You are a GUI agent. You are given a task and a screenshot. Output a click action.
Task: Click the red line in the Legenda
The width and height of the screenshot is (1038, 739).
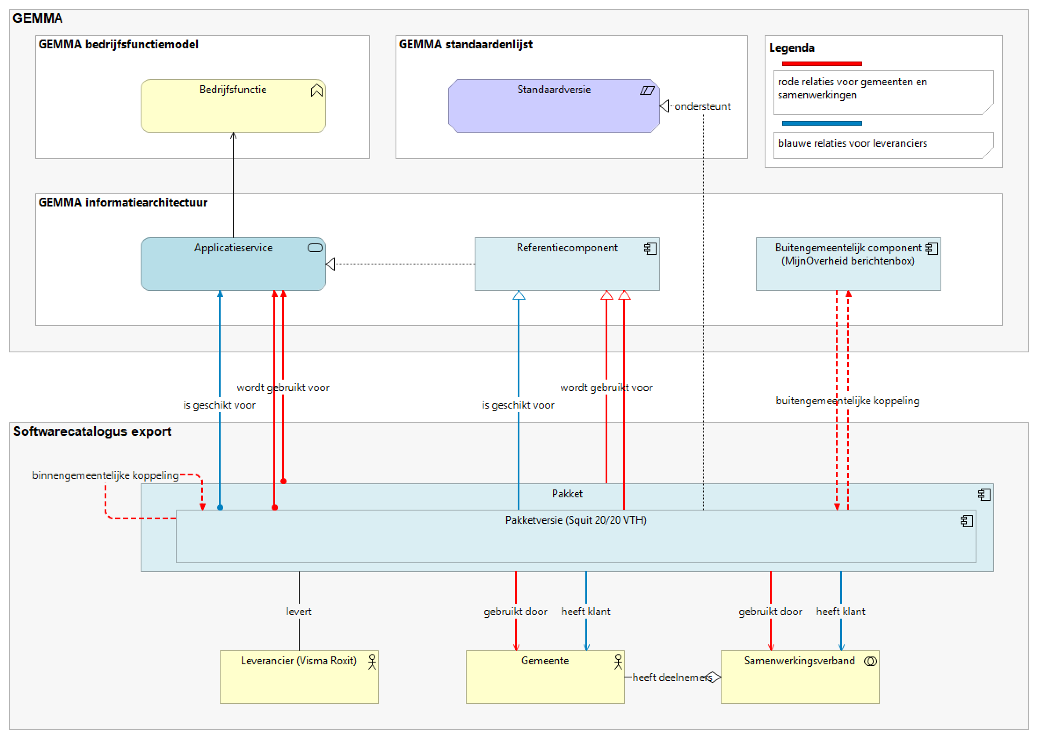[x=822, y=64]
